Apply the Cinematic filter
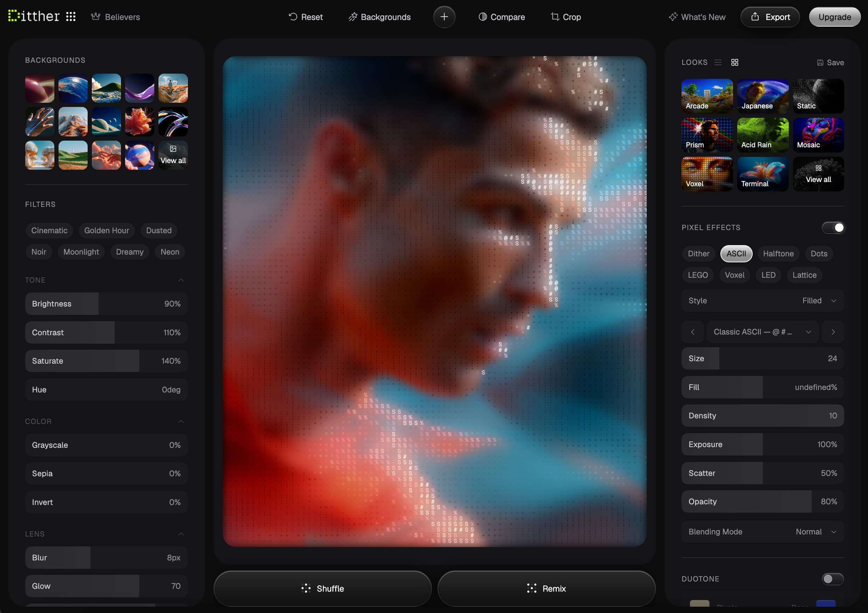Image resolution: width=868 pixels, height=613 pixels. tap(49, 230)
